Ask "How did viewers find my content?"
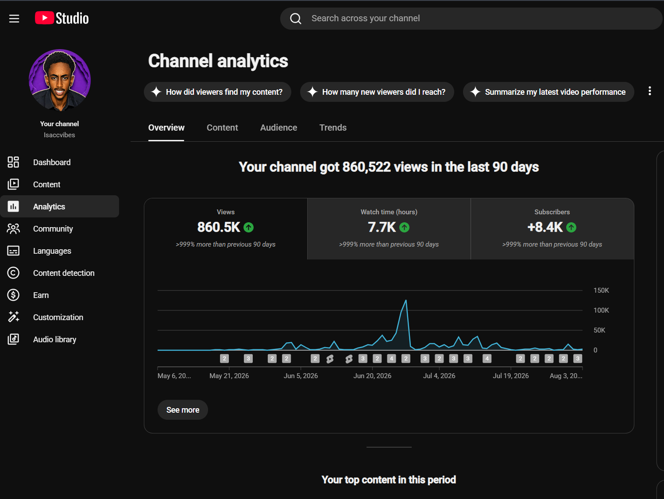The image size is (664, 499). (217, 92)
